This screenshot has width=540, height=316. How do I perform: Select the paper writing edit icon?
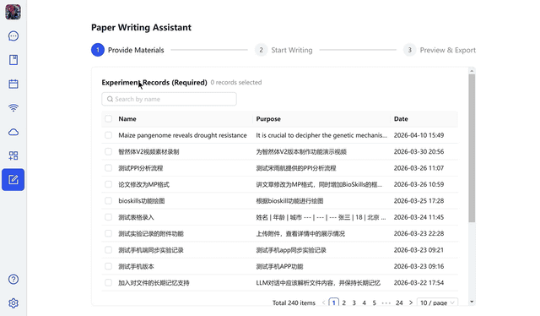(13, 179)
